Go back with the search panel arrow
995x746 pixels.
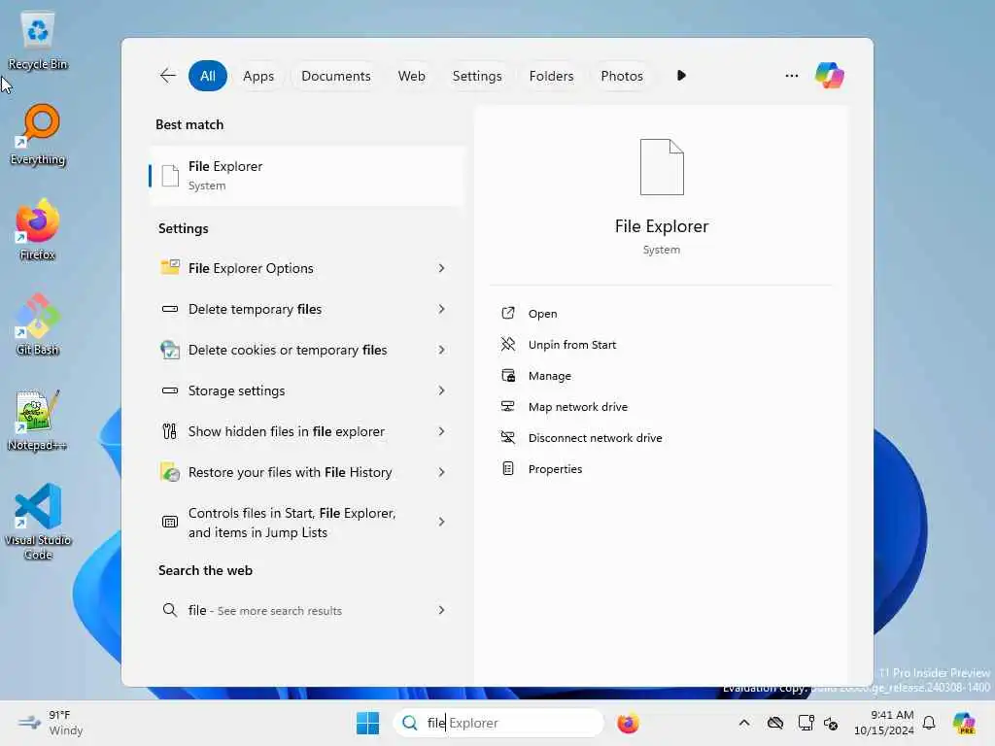[167, 76]
